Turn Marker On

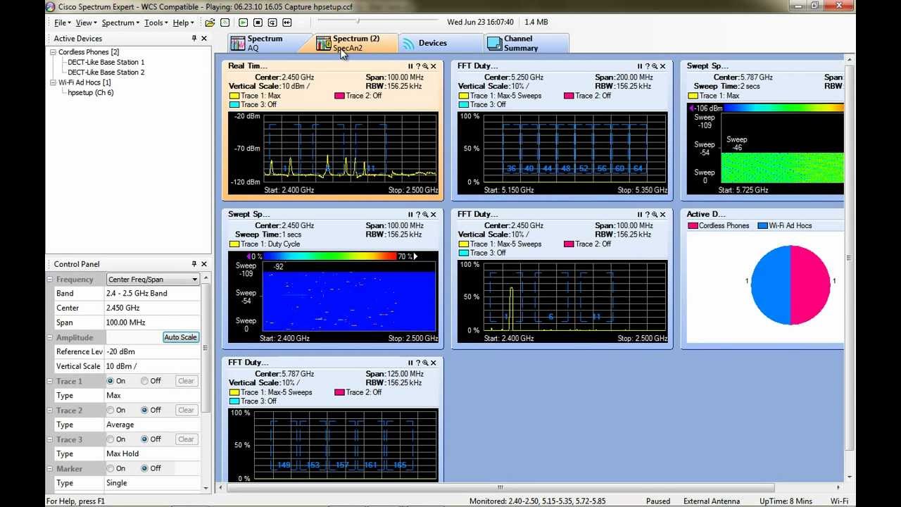click(x=111, y=468)
